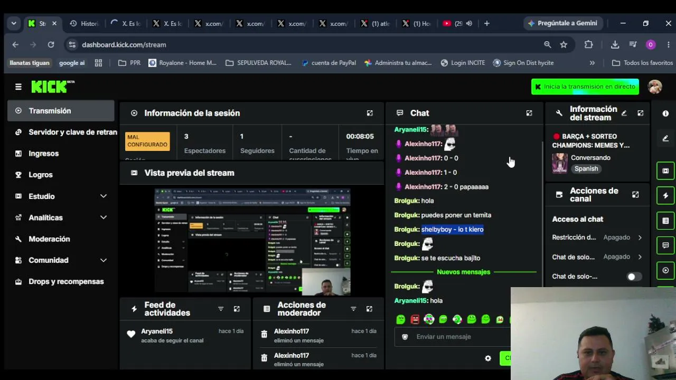Image resolution: width=676 pixels, height=380 pixels.
Task: Expand the Información de la sesión panel
Action: 370,113
